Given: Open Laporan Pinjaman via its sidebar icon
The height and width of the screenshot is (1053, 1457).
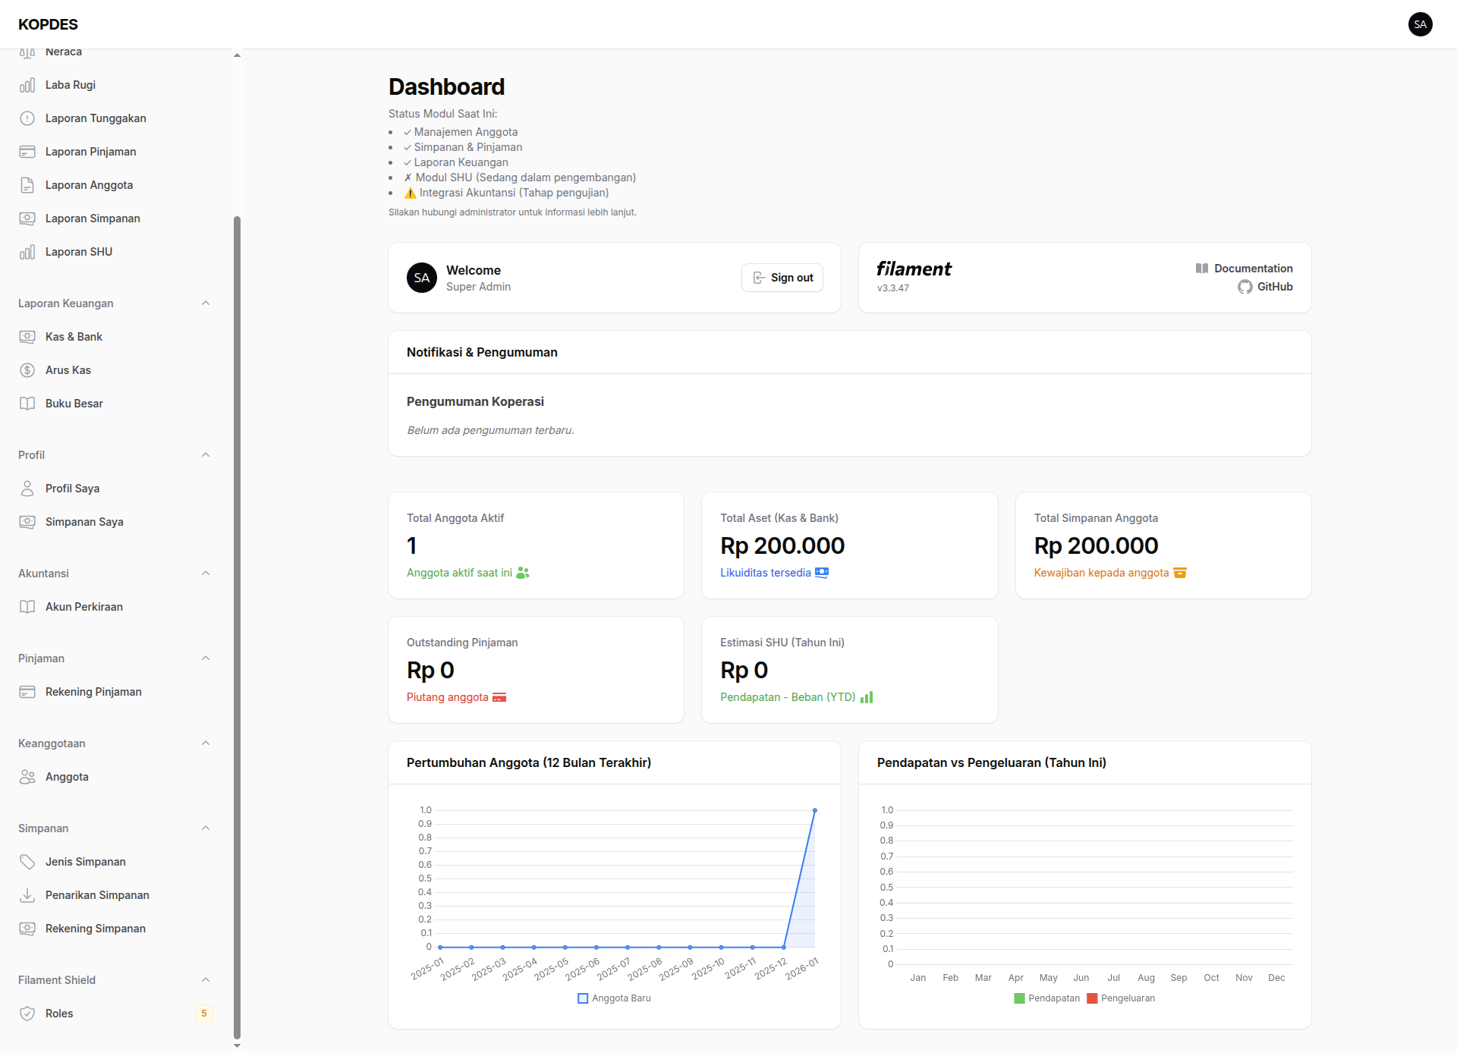Looking at the screenshot, I should (27, 152).
